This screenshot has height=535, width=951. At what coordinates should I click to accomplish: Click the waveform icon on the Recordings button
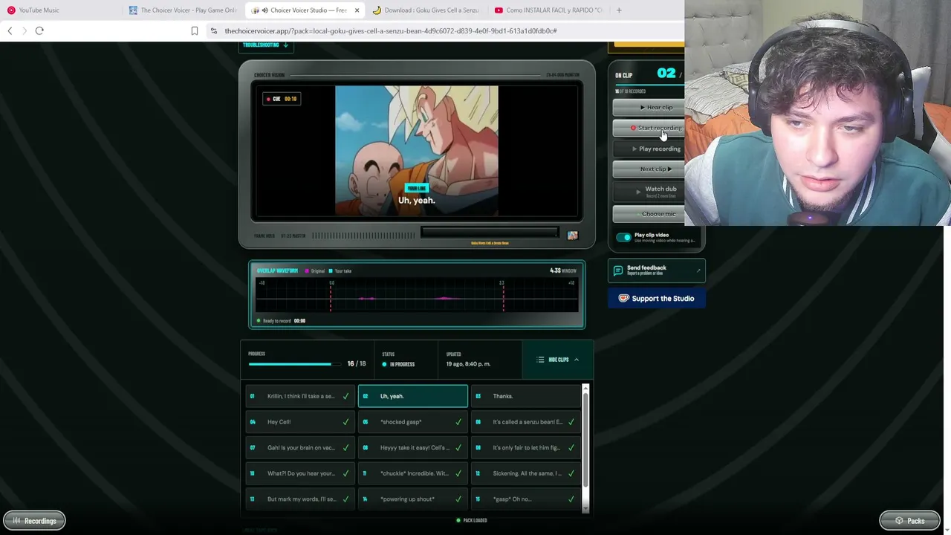tap(16, 521)
